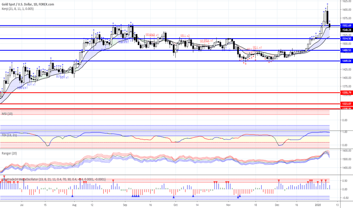The width and height of the screenshot is (353, 208).
Task: Select the red down-triangle marker near Dec
Action: coord(279,180)
